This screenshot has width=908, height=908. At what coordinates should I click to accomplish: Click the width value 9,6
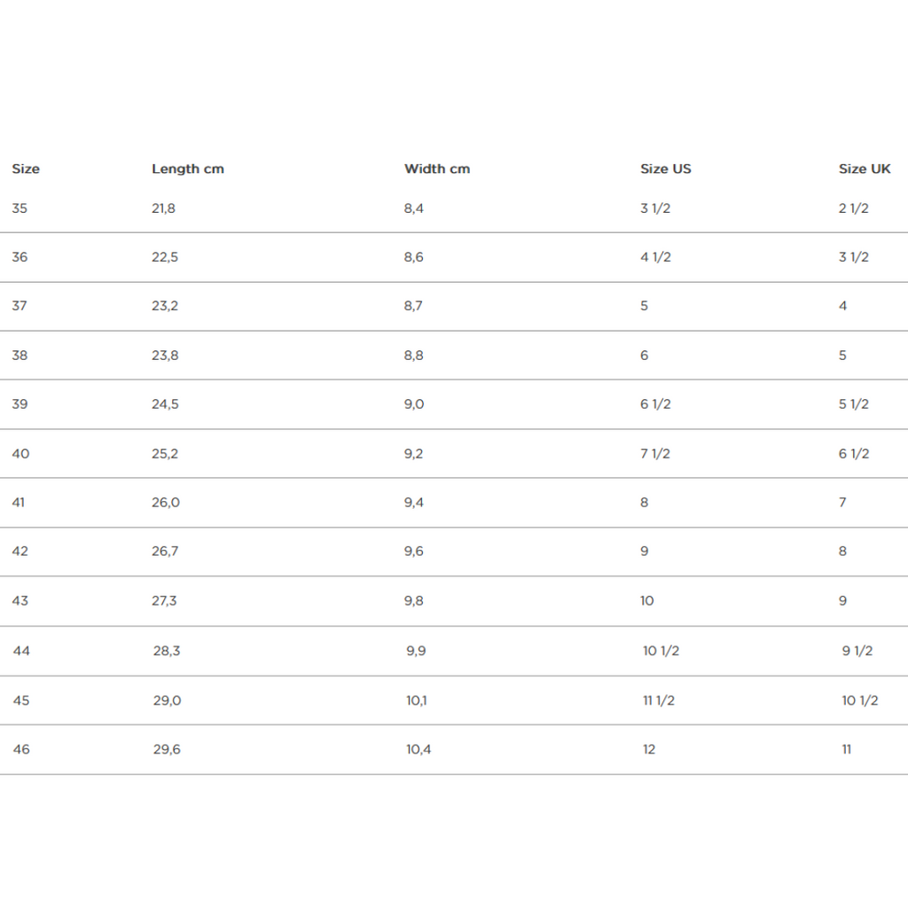pos(414,551)
